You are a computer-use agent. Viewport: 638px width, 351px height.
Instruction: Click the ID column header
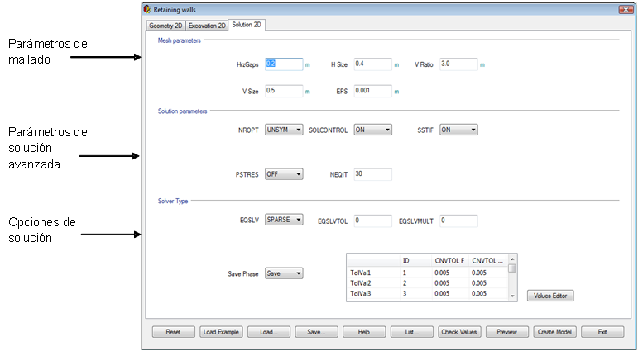pos(415,261)
